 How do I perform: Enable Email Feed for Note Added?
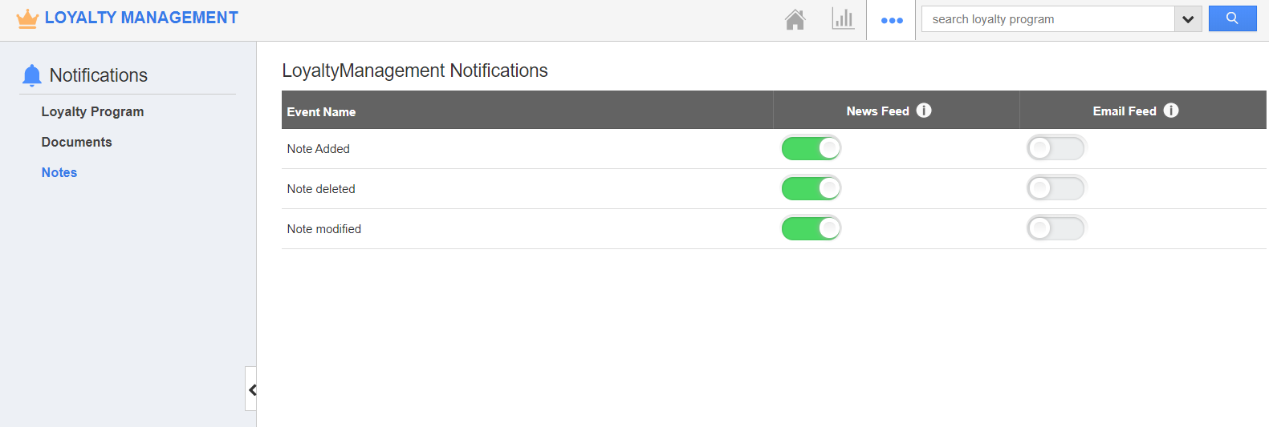[x=1055, y=148]
